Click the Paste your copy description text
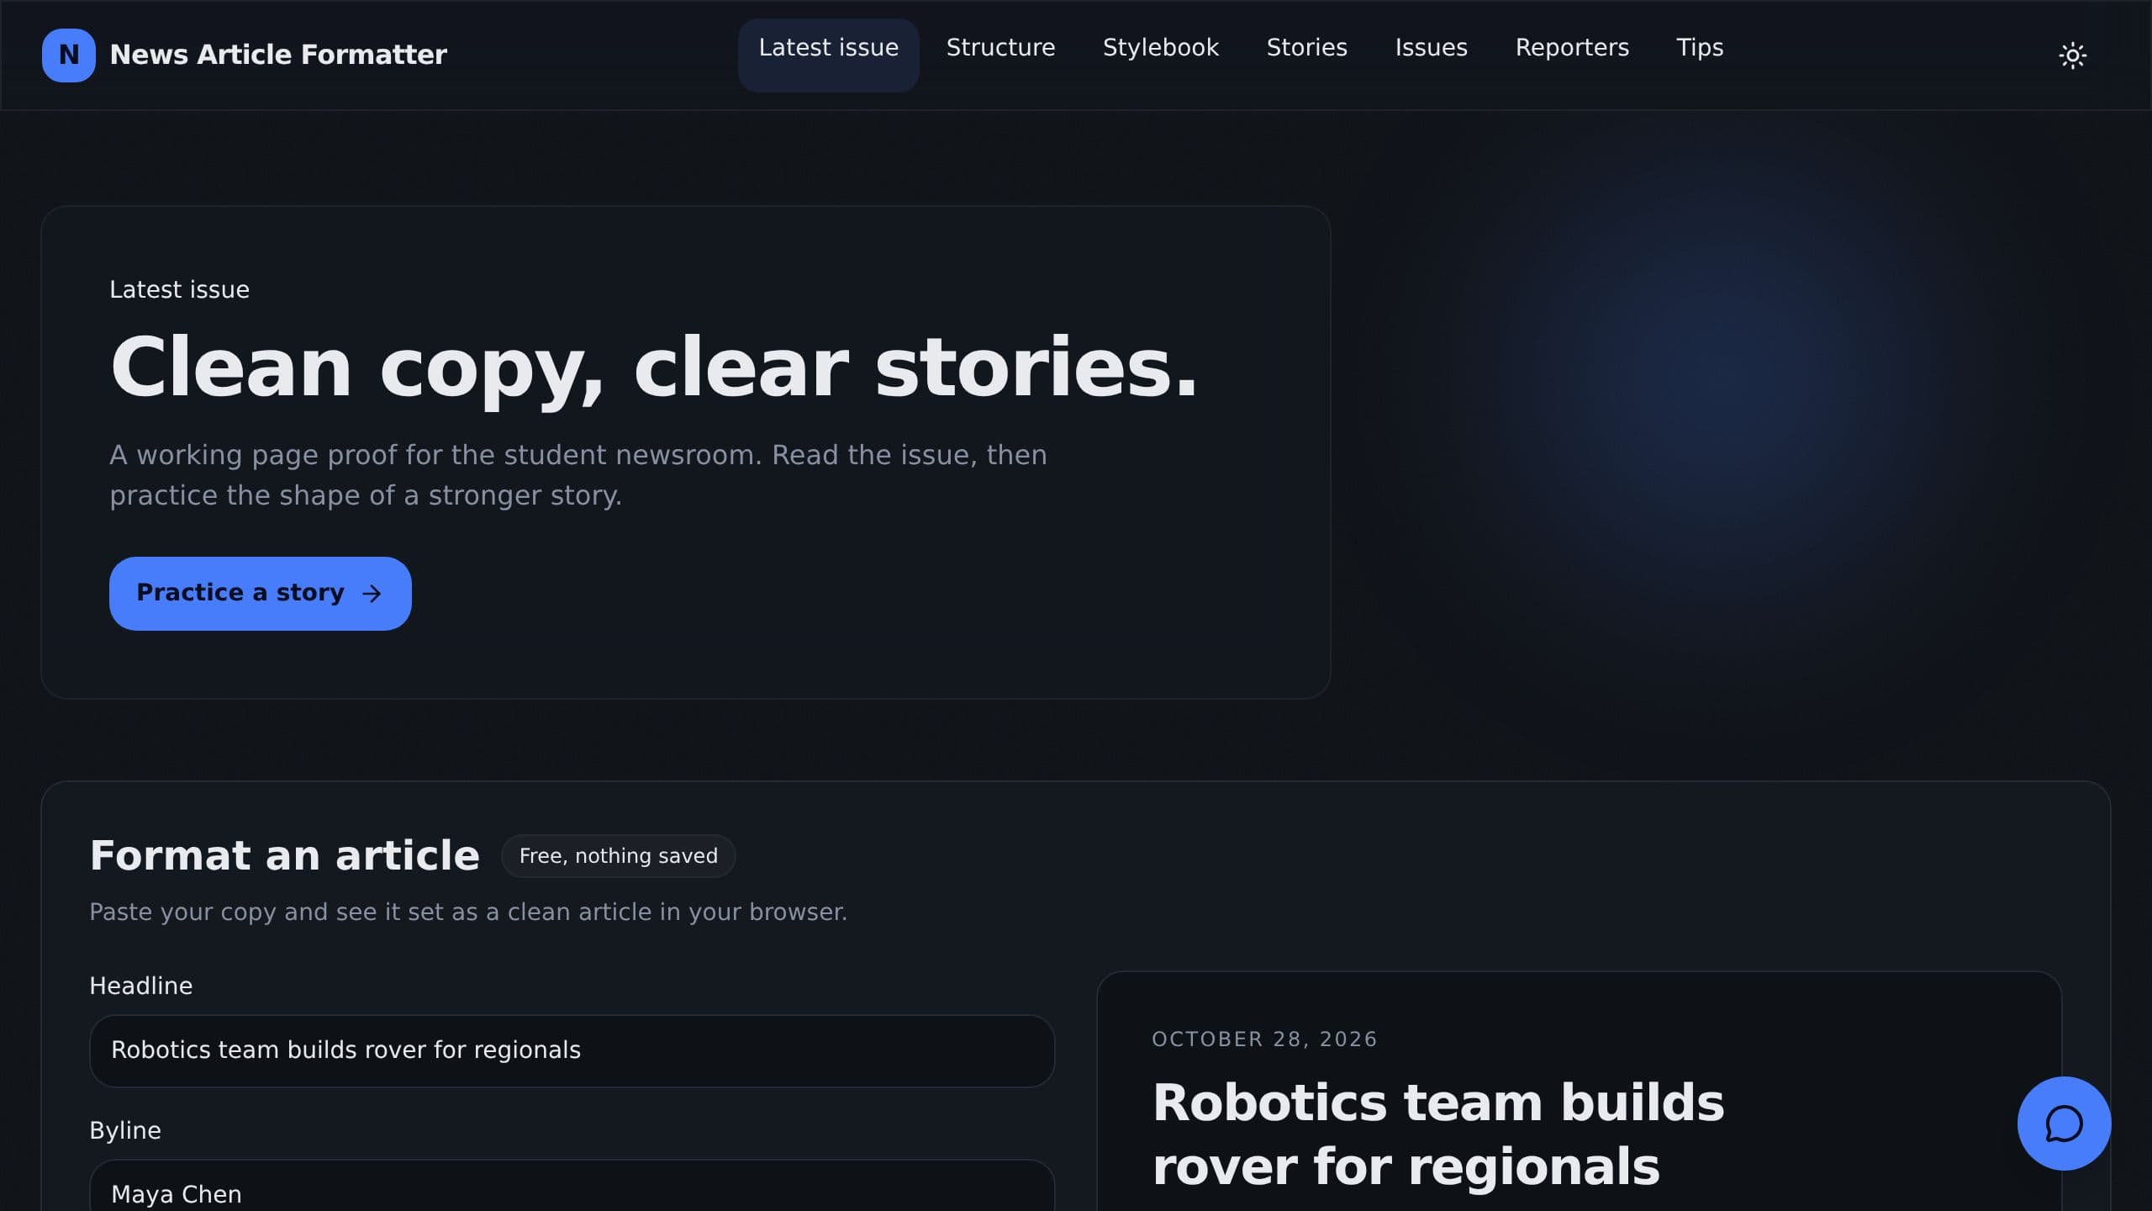Image resolution: width=2152 pixels, height=1211 pixels. click(x=468, y=912)
